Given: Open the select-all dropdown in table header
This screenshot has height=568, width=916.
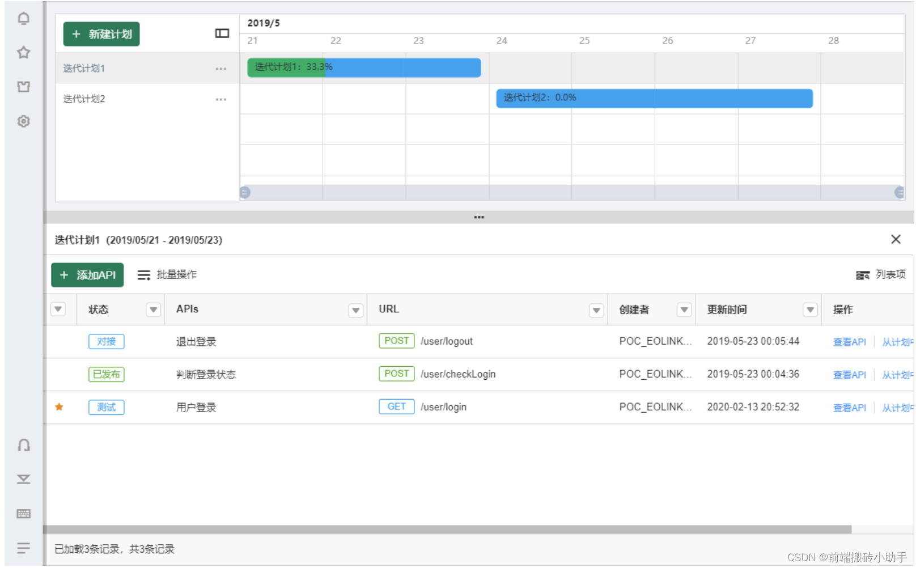Looking at the screenshot, I should click(58, 310).
